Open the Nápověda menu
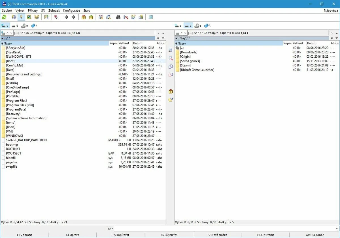The image size is (340, 238). click(x=331, y=10)
